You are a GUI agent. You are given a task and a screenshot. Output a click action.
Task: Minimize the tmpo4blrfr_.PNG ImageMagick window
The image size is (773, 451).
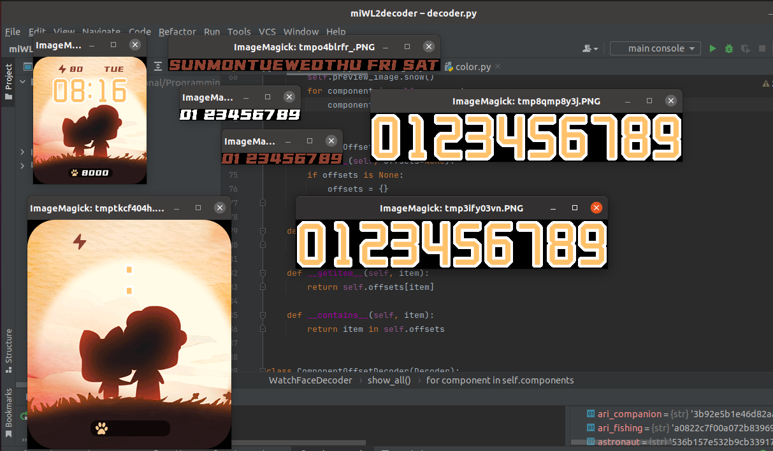tap(386, 47)
